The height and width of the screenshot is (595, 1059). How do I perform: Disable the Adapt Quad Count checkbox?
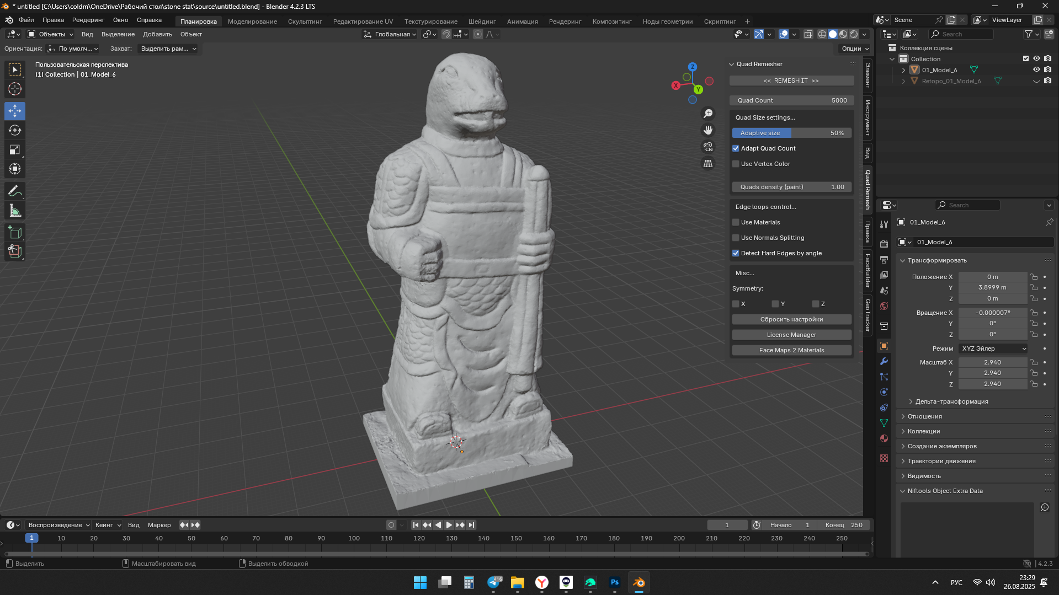736,148
